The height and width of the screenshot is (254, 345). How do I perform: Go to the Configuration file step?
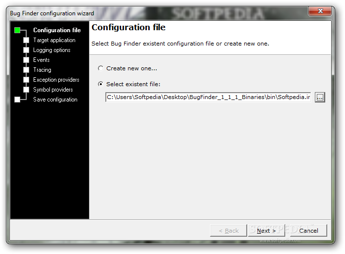tap(57, 30)
